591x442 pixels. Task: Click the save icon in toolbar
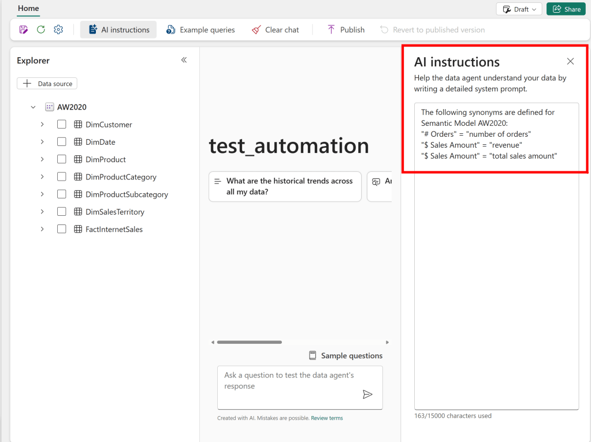[23, 30]
